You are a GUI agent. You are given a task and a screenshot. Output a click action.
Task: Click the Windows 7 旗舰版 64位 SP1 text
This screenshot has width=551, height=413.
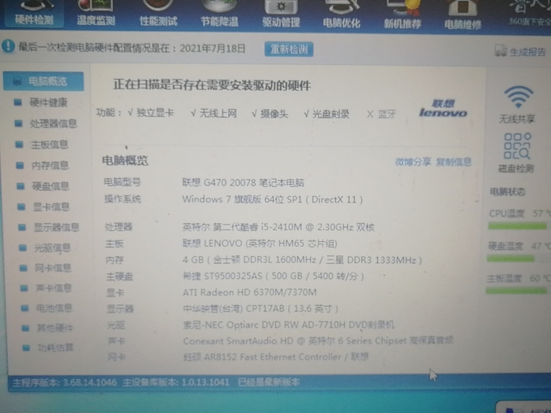tap(272, 200)
